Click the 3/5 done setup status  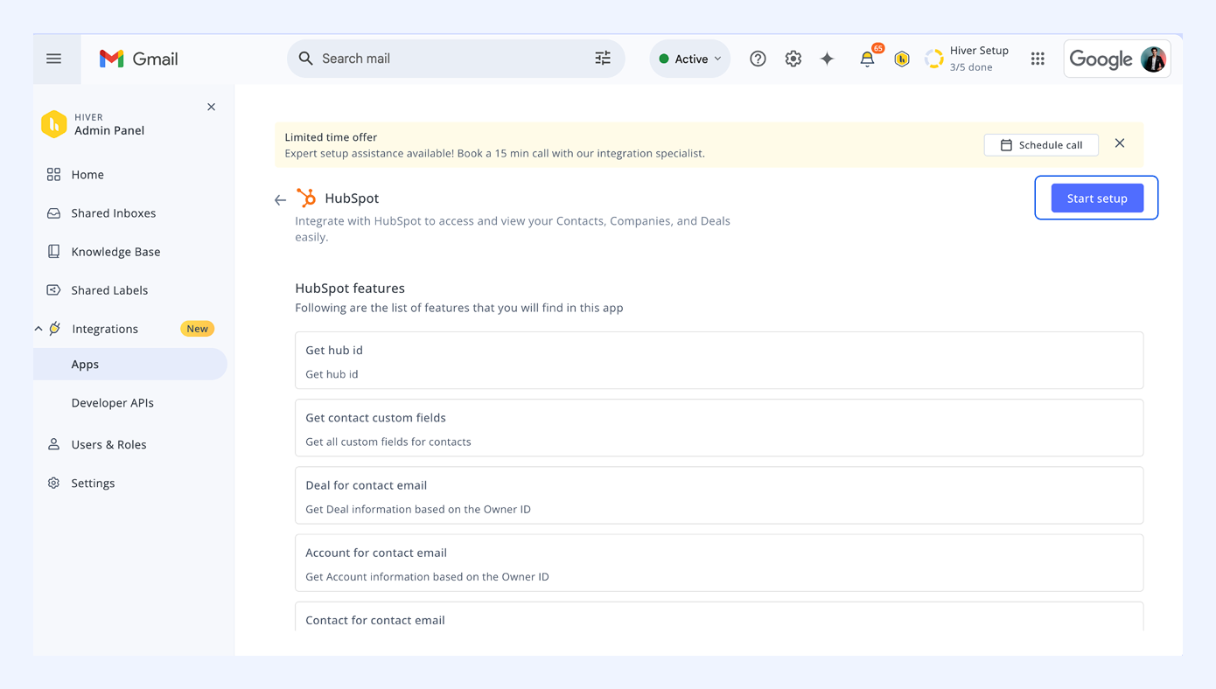tap(971, 67)
